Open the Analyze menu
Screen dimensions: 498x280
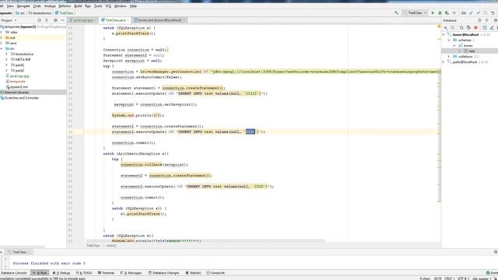pyautogui.click(x=50, y=6)
